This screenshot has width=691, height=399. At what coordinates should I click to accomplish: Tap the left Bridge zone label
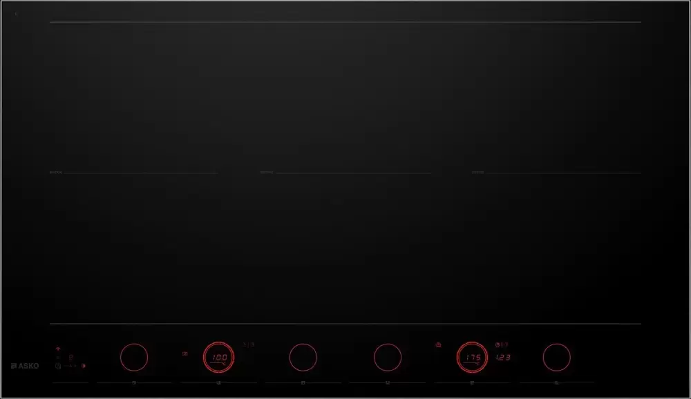[56, 173]
